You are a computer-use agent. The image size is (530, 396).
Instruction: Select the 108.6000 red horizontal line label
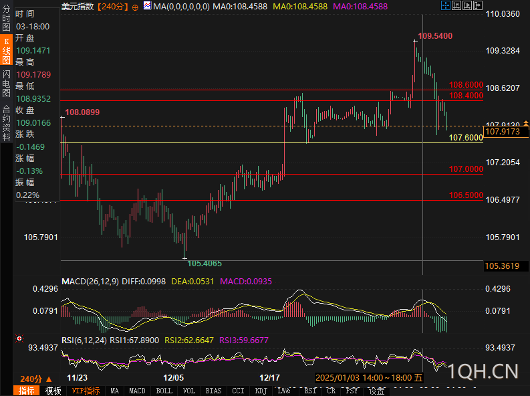click(x=466, y=84)
